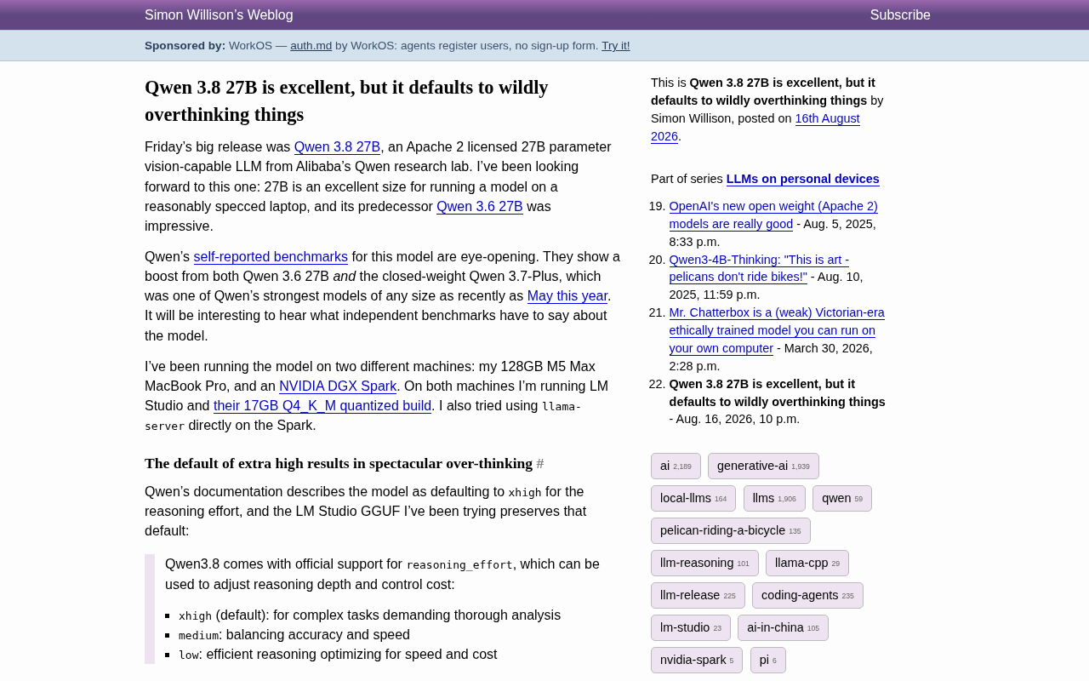Open the Mr. Chatterbox Victorian-era model post
The image size is (1089, 681).
777,330
